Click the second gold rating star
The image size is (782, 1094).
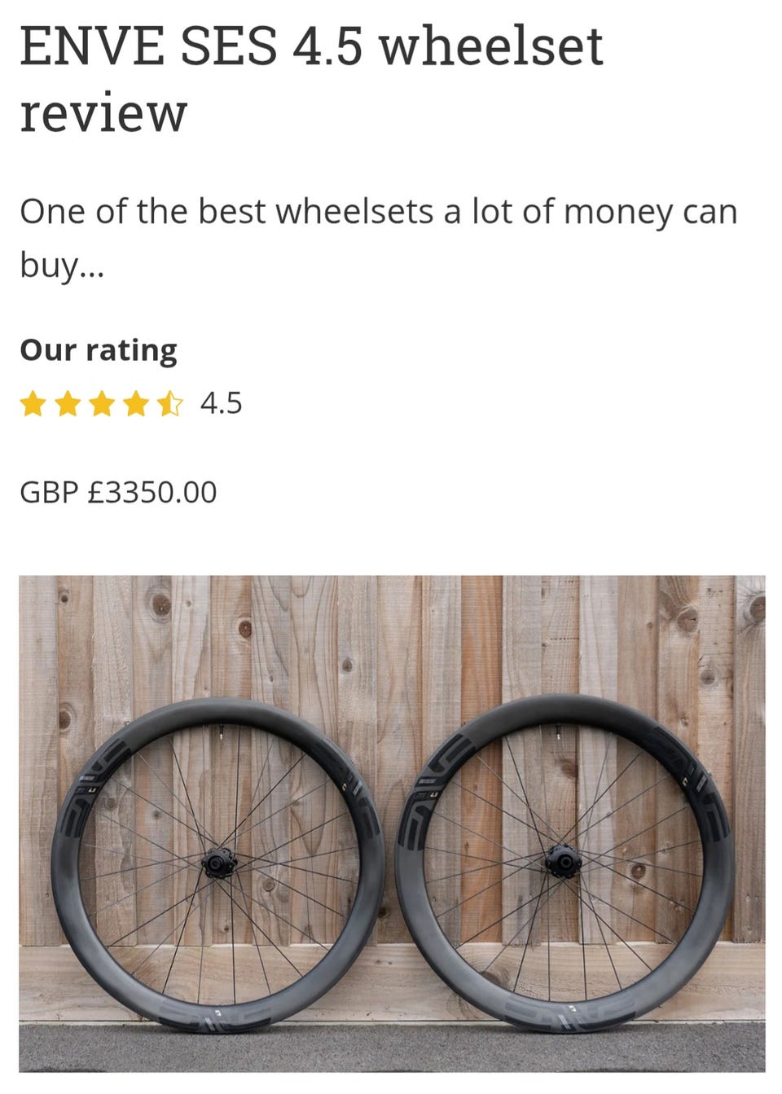[x=67, y=404]
